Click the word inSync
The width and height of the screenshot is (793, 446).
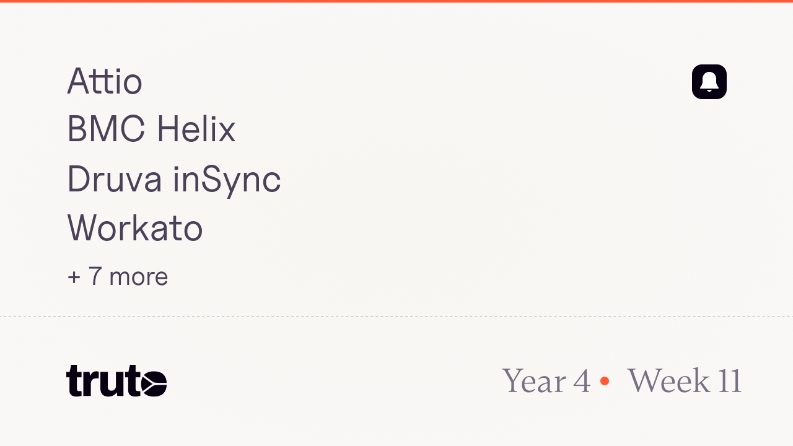coord(227,180)
